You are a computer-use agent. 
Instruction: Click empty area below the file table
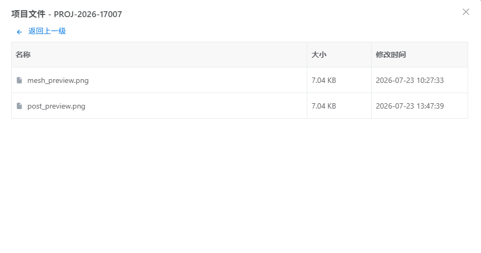[240, 183]
